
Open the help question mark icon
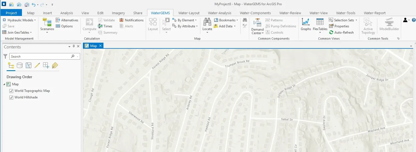(414, 20)
